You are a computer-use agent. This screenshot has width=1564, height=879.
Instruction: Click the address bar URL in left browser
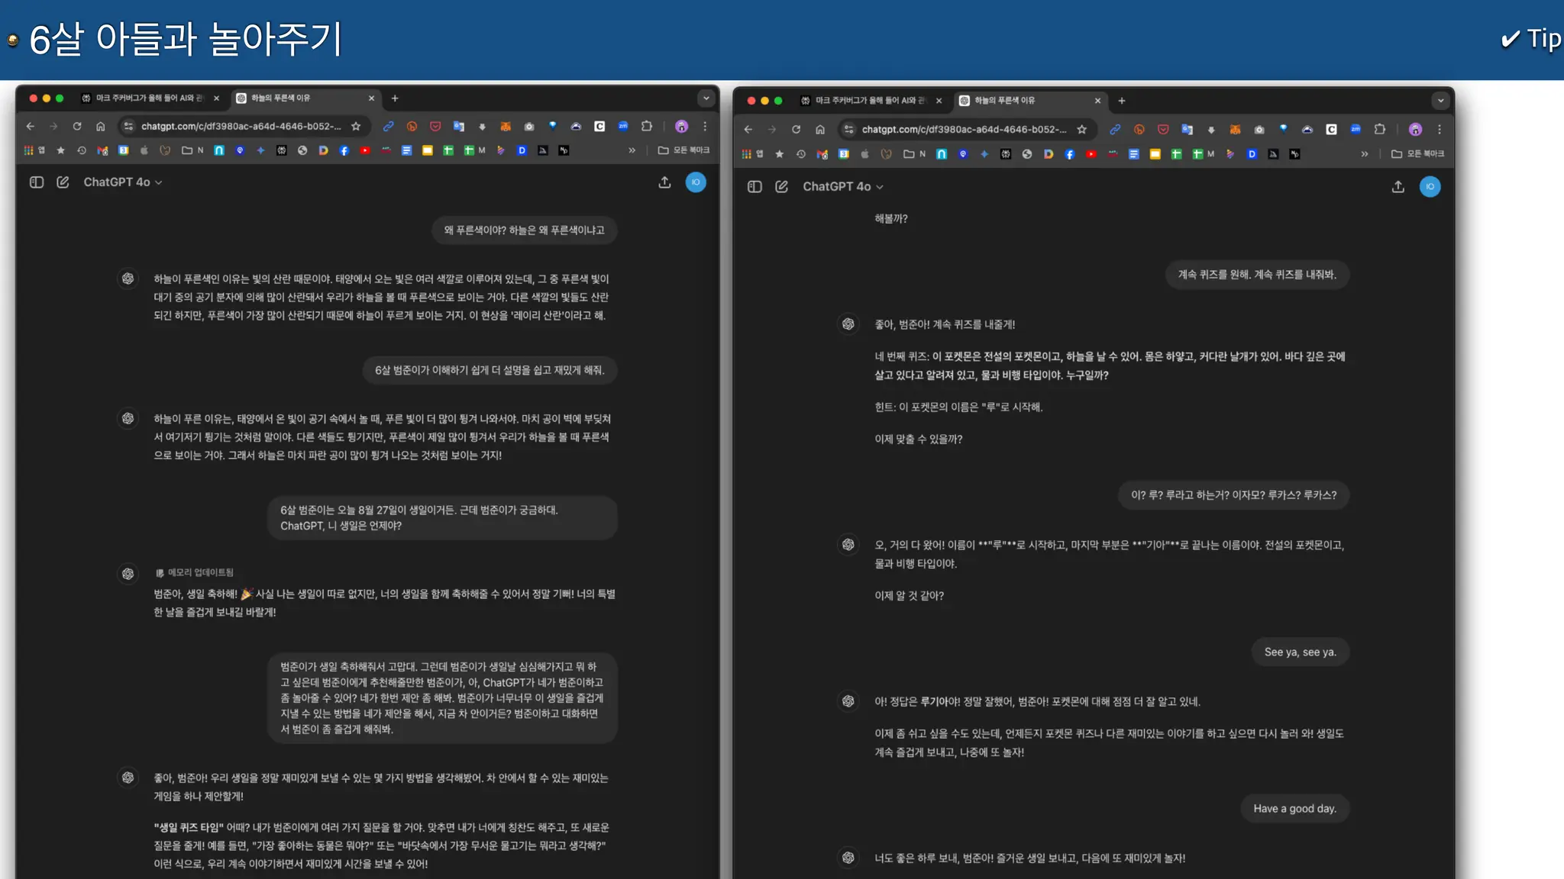[x=241, y=127]
